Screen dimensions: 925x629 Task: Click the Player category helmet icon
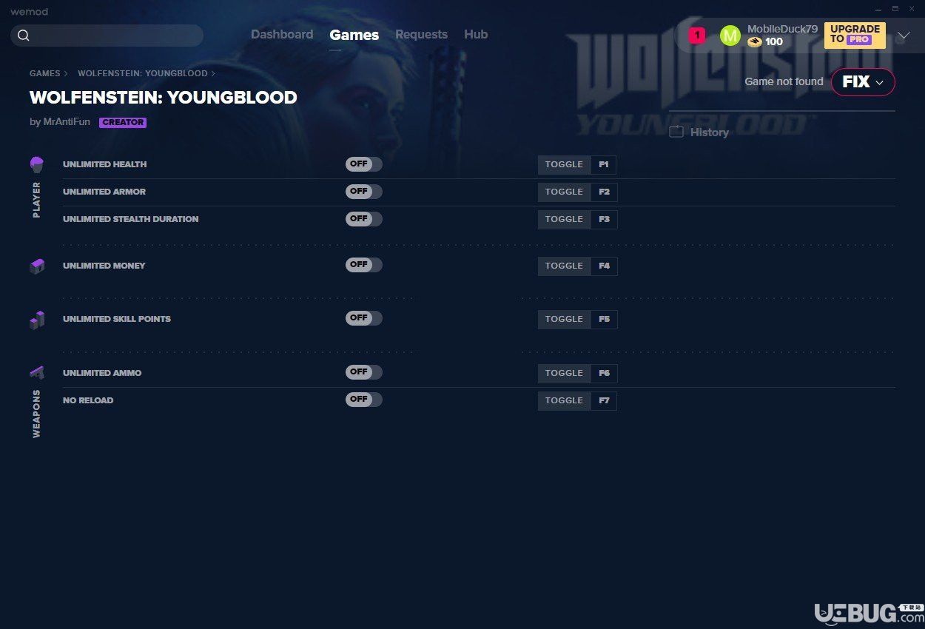[37, 164]
